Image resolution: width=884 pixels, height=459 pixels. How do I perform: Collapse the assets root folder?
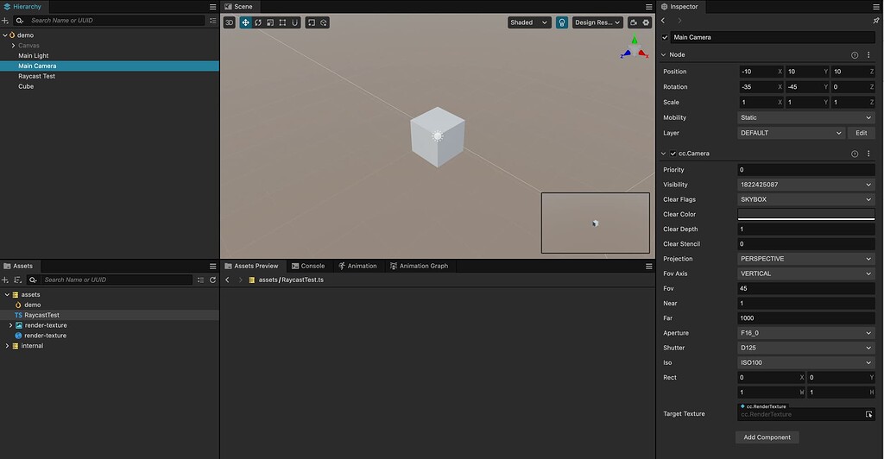click(x=7, y=294)
